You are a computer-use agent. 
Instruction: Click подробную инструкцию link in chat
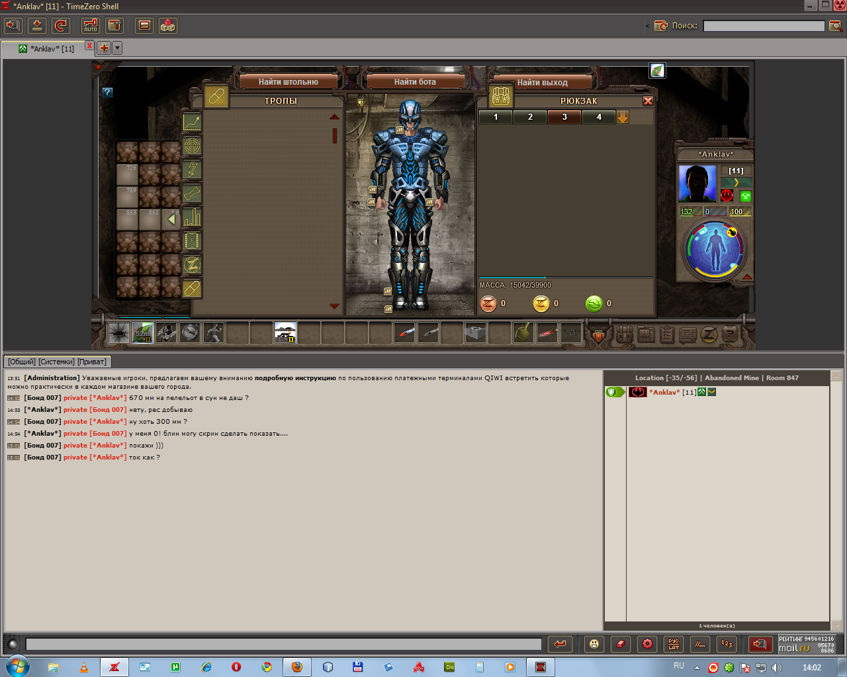tap(295, 378)
